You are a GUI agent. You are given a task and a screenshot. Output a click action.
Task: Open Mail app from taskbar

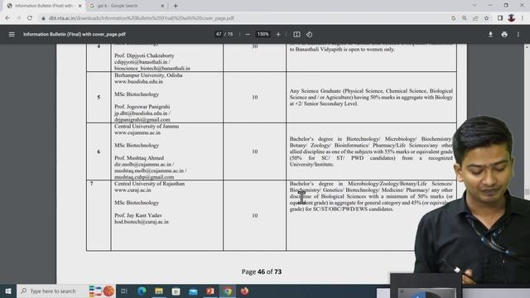pyautogui.click(x=193, y=291)
